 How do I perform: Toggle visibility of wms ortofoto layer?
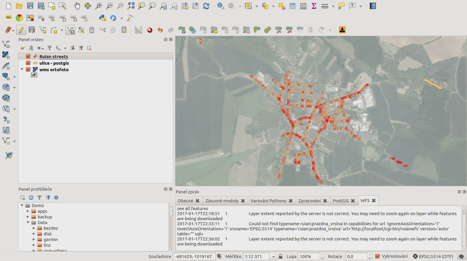coord(28,69)
